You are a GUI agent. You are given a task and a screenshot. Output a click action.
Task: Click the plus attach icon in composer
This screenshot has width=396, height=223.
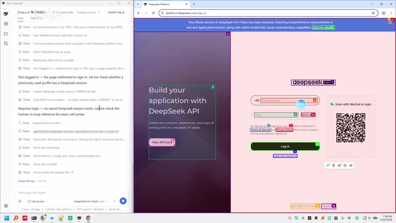click(20, 201)
